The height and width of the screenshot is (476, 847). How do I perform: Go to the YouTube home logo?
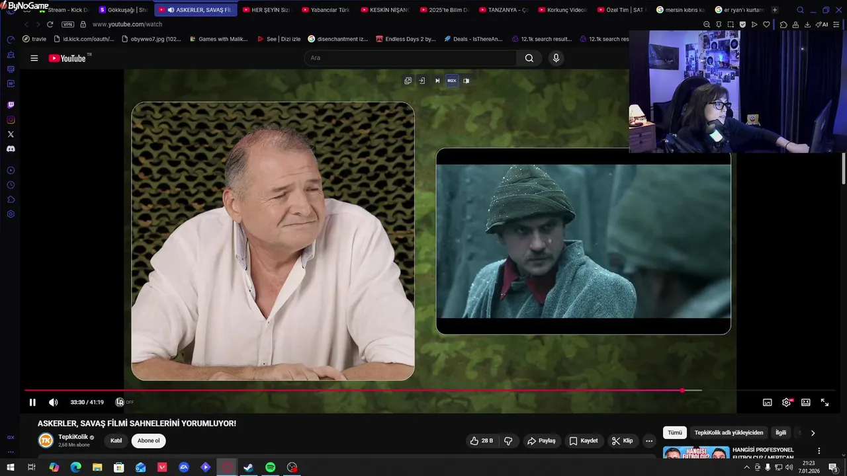click(x=69, y=58)
